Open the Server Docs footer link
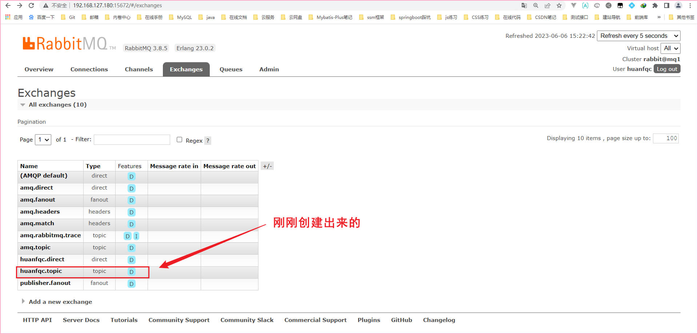This screenshot has height=334, width=698. tap(81, 320)
